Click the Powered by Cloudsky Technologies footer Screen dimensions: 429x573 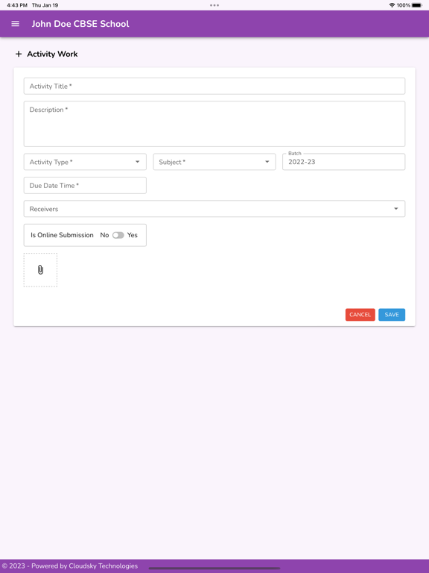(70, 566)
